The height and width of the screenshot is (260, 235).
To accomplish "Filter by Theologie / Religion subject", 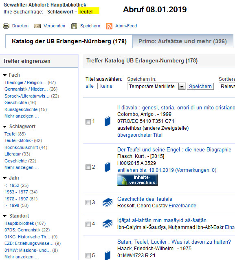I will click(25, 82).
